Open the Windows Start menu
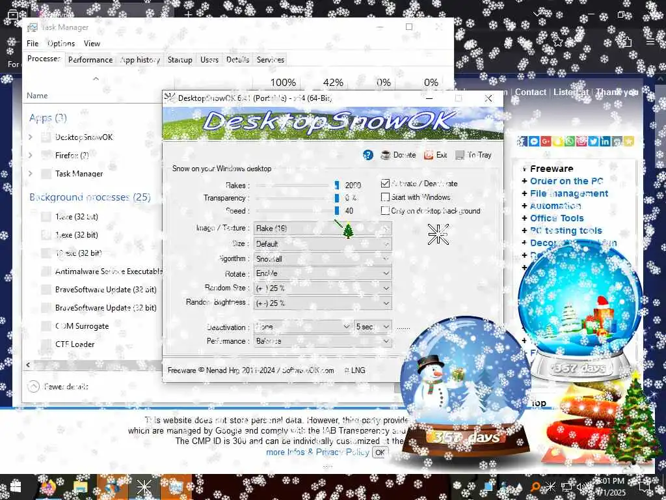Viewport: 666px width, 500px height. (16, 487)
